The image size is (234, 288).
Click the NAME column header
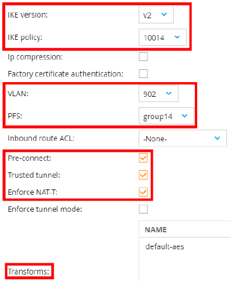tap(156, 229)
